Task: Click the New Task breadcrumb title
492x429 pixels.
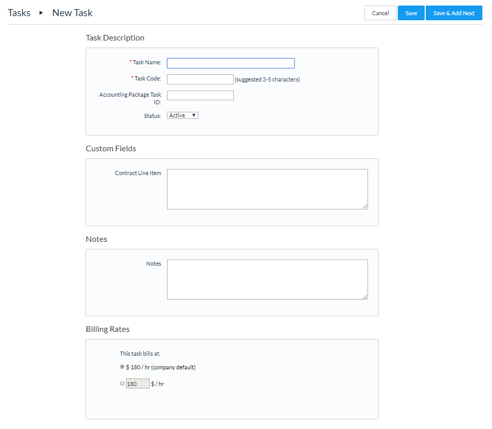Action: click(x=72, y=13)
